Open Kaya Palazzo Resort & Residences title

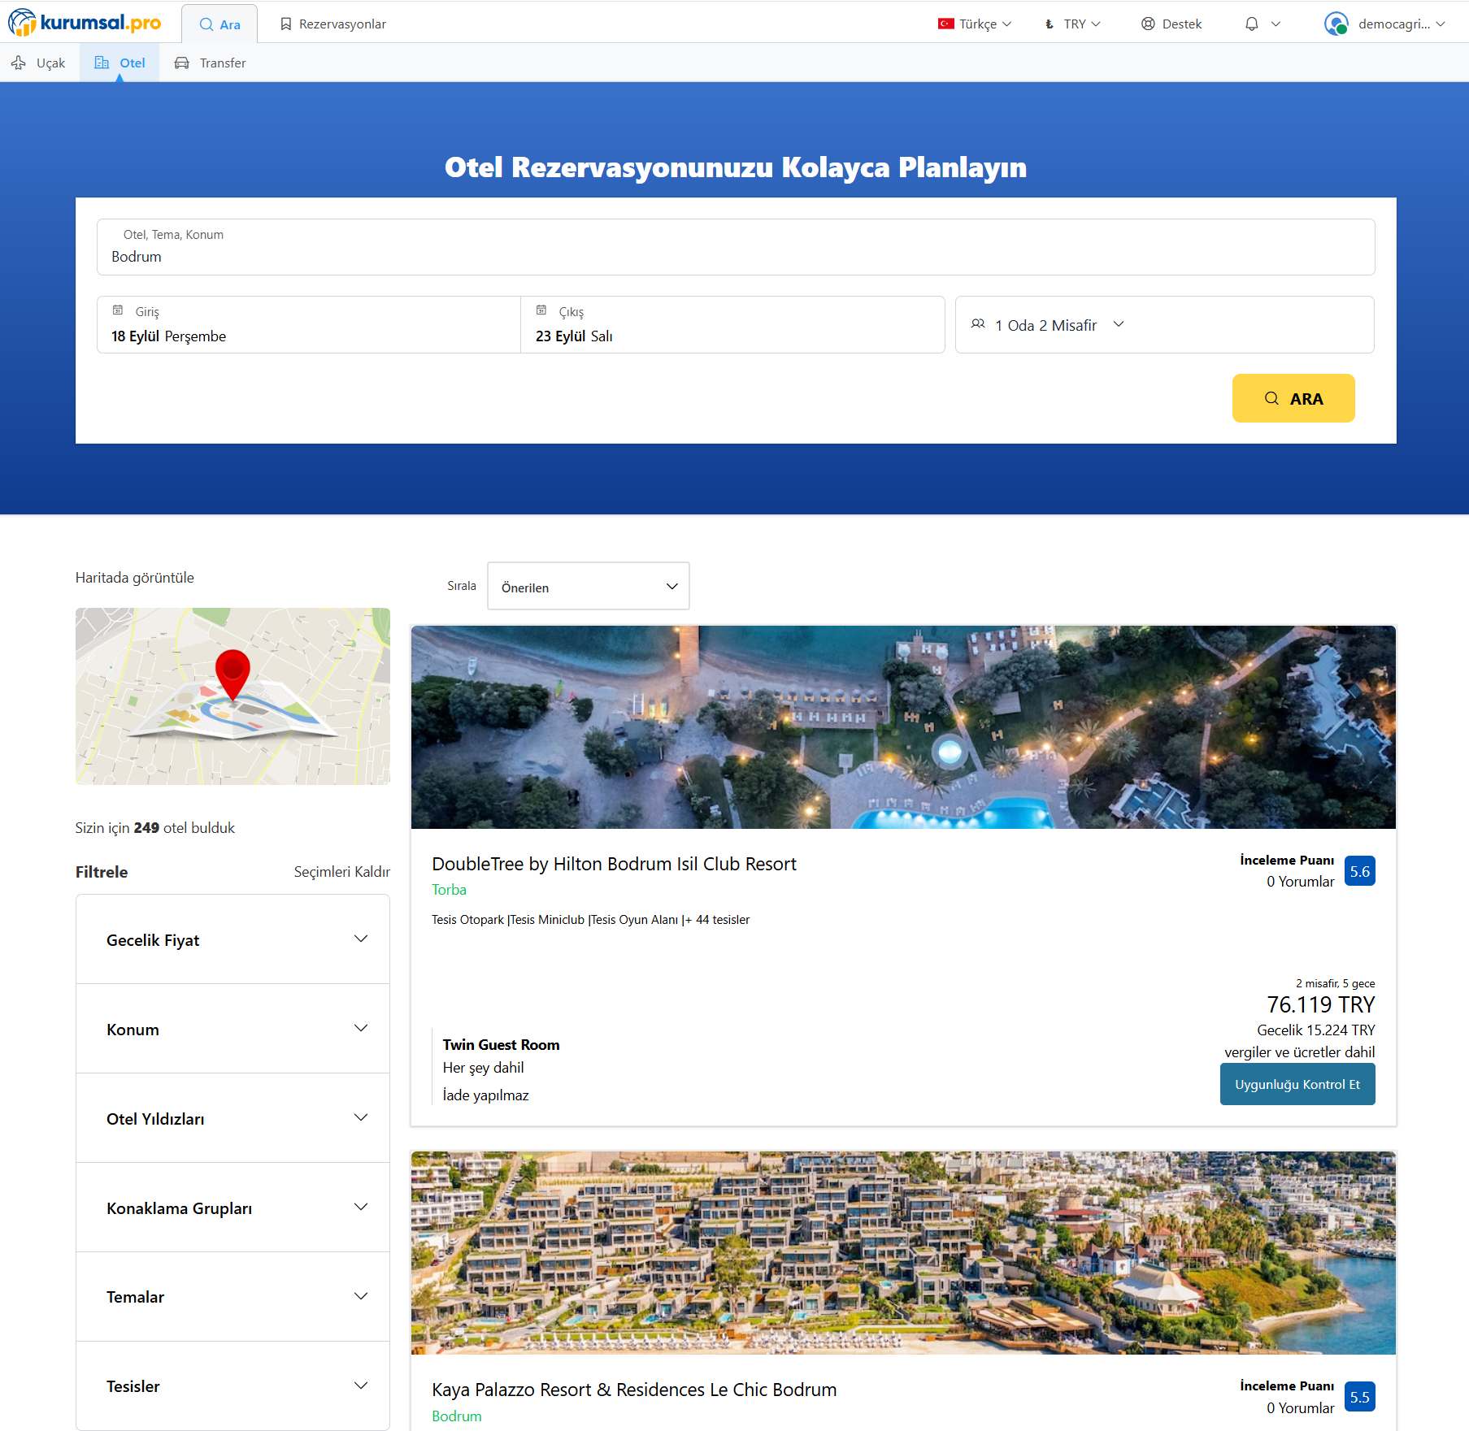634,1390
